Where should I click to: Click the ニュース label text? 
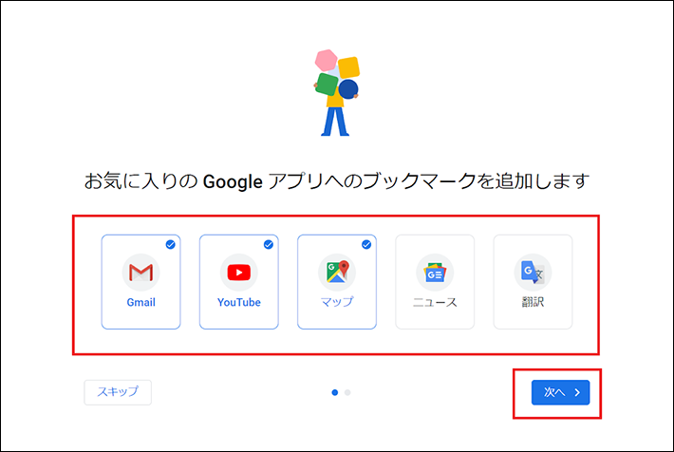click(435, 302)
